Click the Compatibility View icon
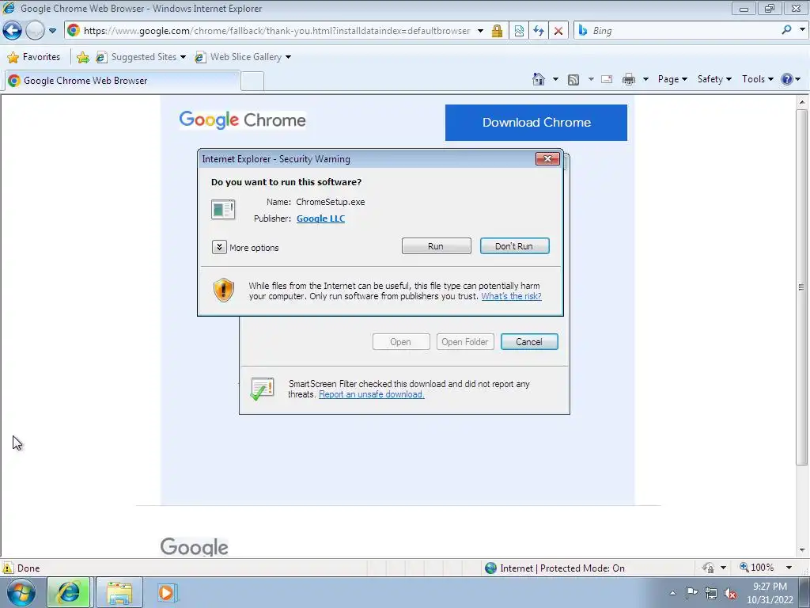 coord(519,31)
